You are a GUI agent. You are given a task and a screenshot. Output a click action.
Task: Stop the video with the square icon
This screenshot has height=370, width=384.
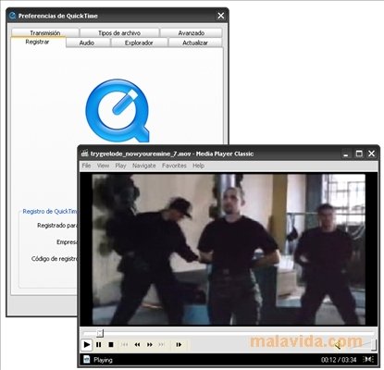coord(111,344)
